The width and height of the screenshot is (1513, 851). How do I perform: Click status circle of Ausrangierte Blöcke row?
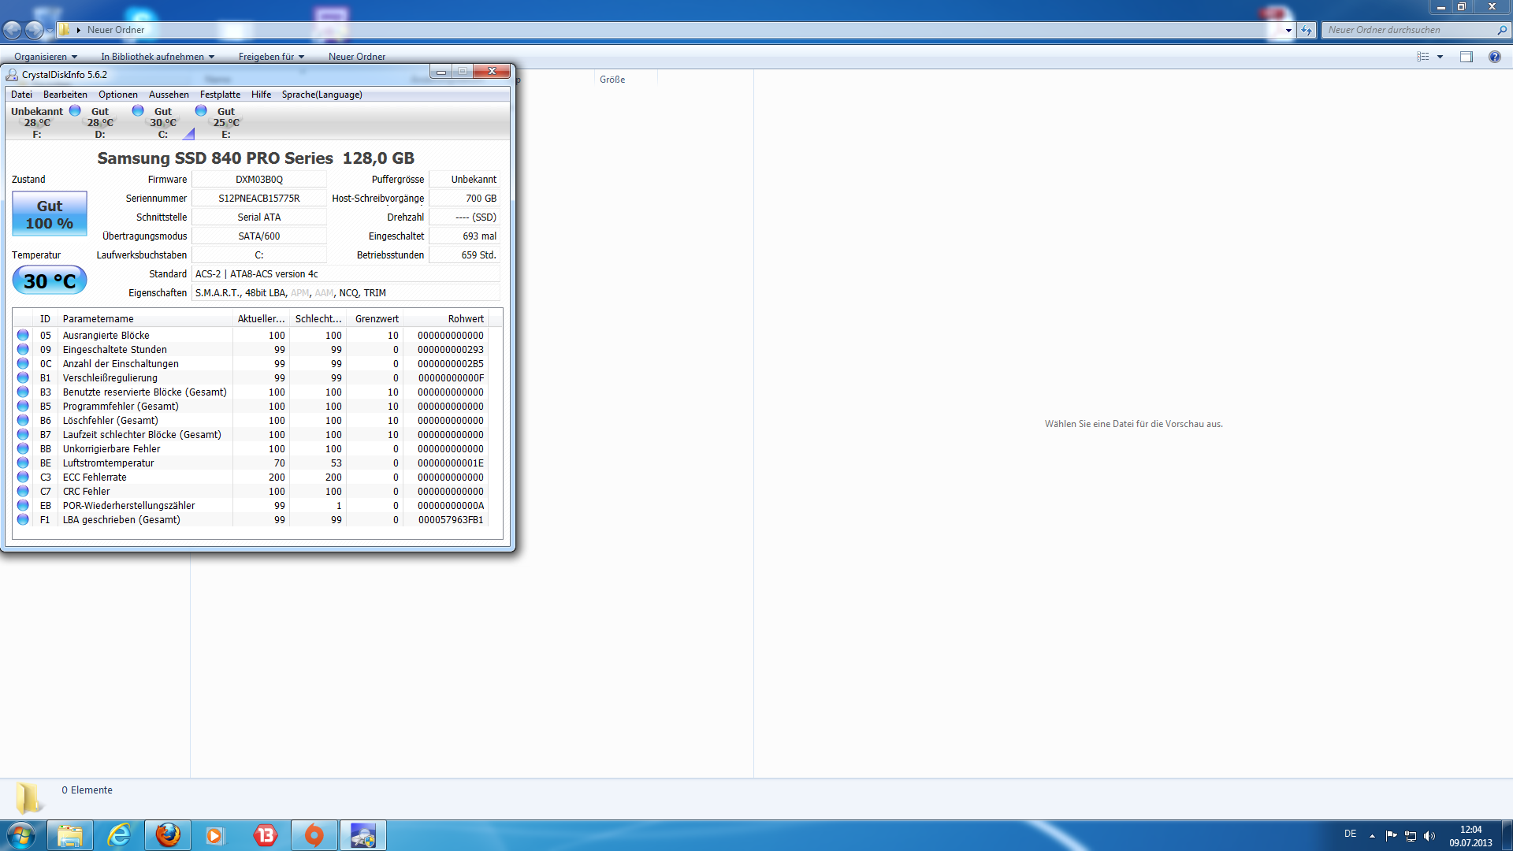click(x=23, y=335)
